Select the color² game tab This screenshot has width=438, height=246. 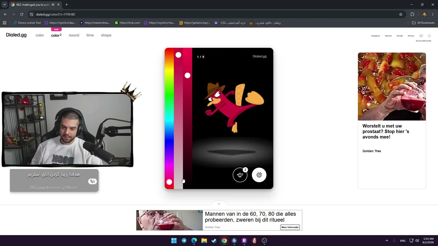[x=56, y=35]
